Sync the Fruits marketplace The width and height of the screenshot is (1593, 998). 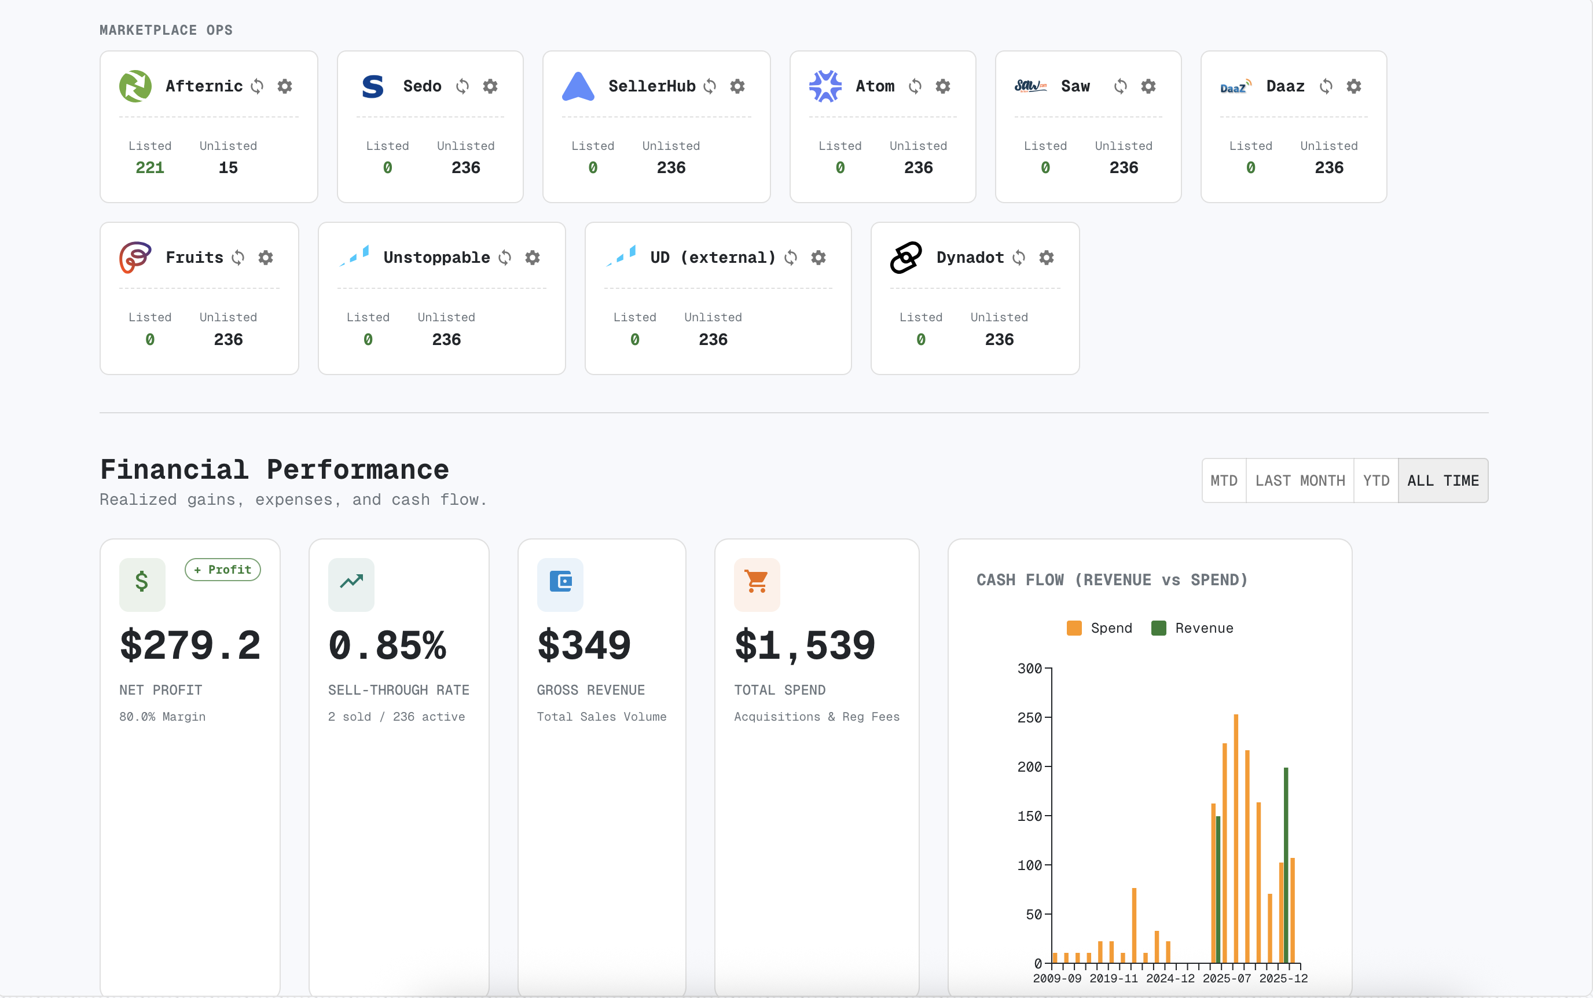(x=238, y=258)
